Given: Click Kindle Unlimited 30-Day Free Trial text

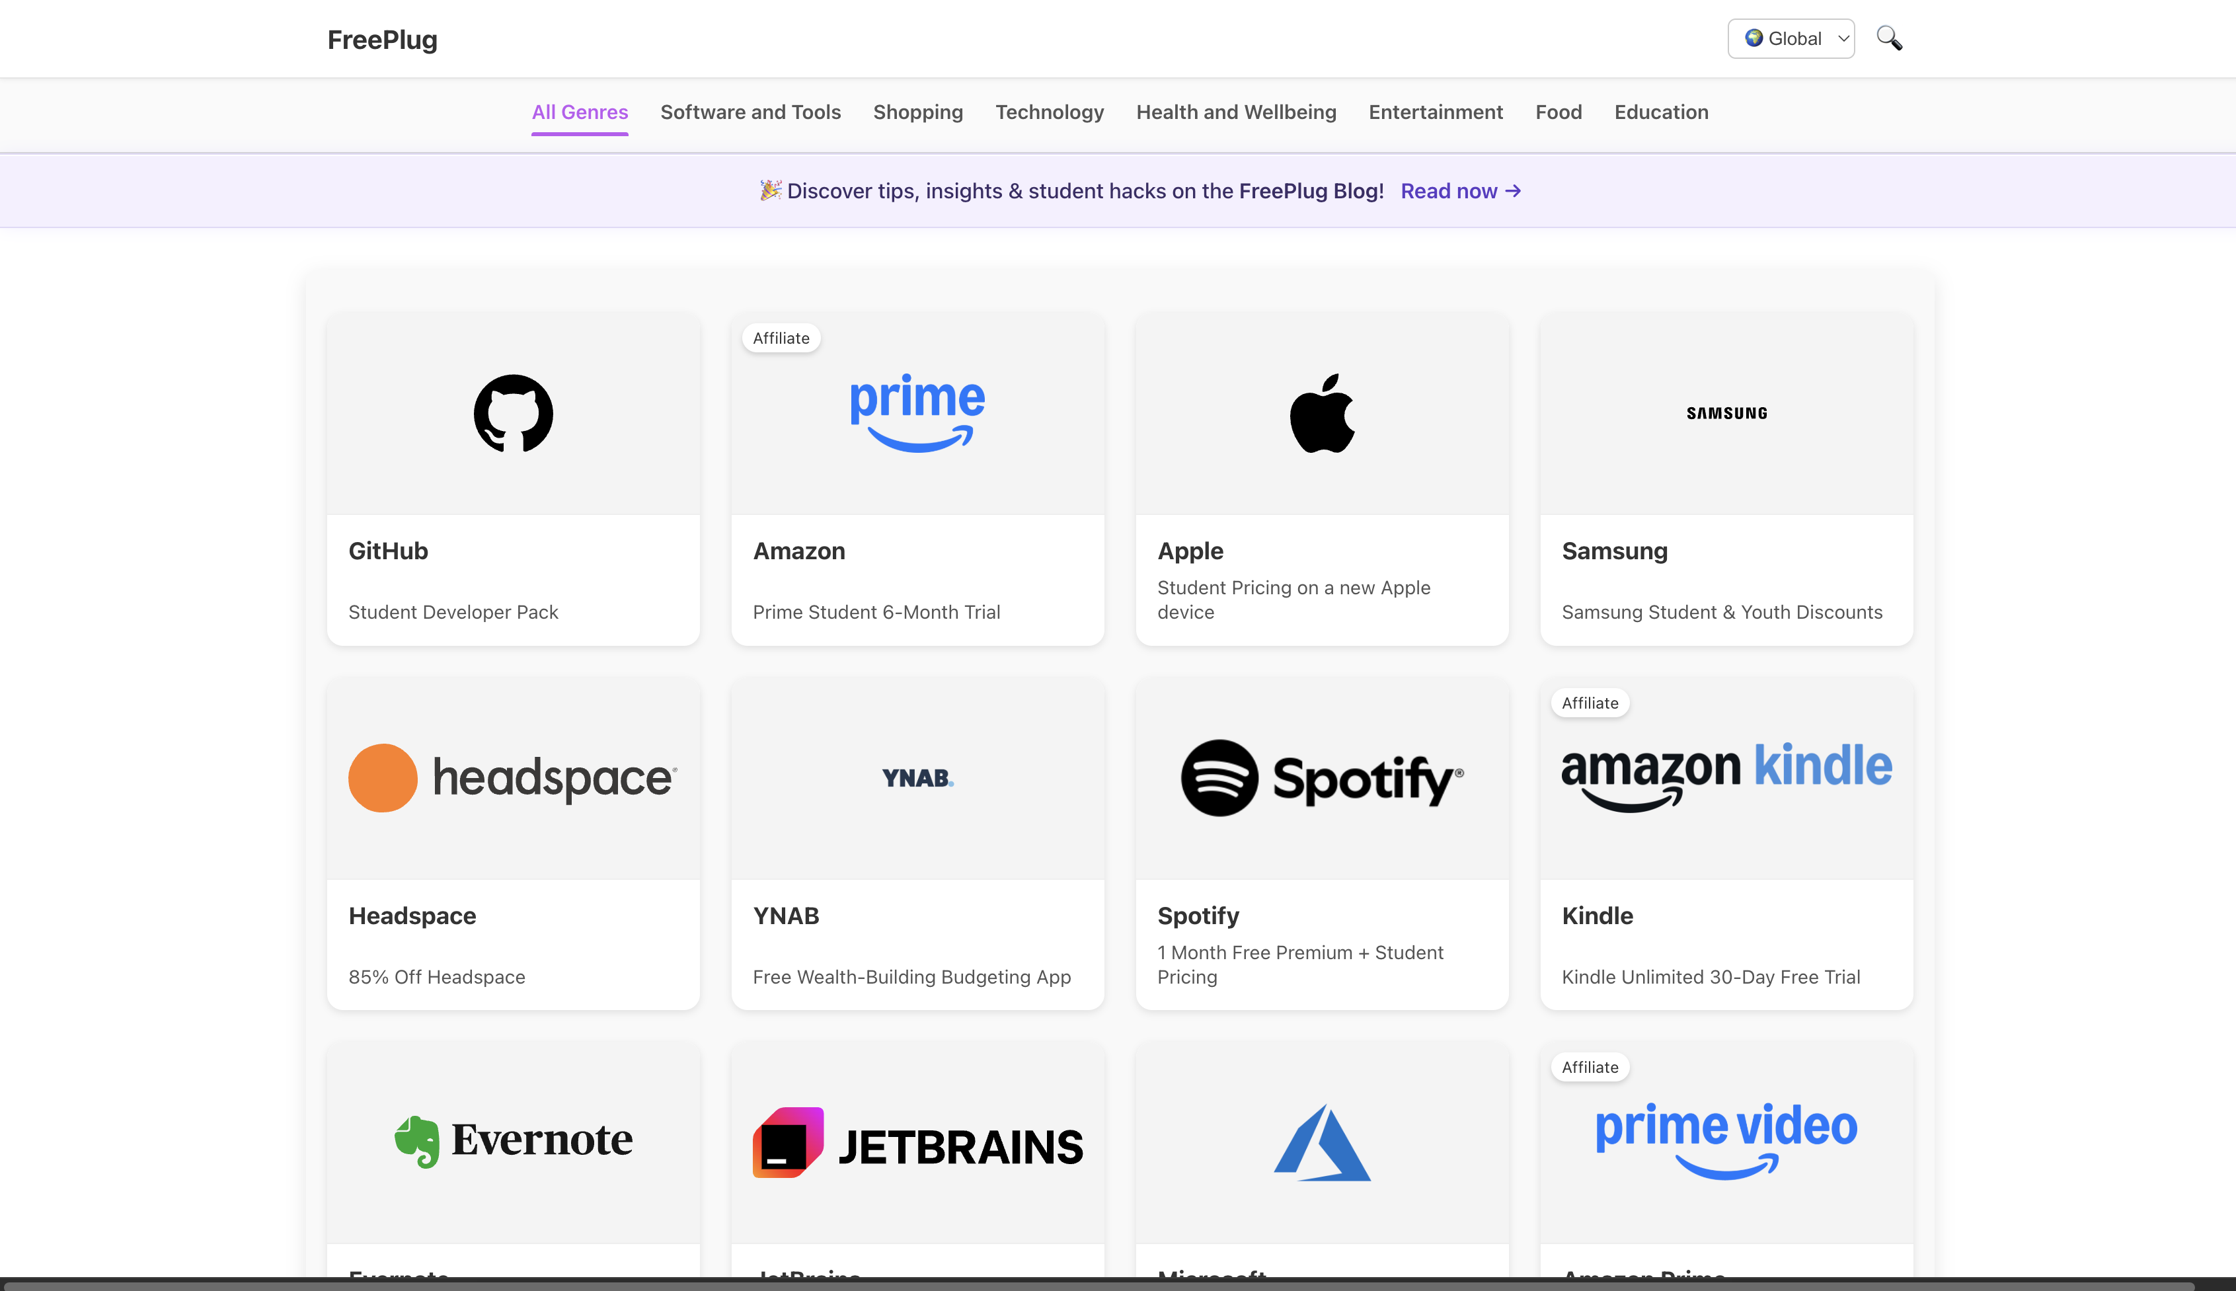Looking at the screenshot, I should pyautogui.click(x=1711, y=976).
